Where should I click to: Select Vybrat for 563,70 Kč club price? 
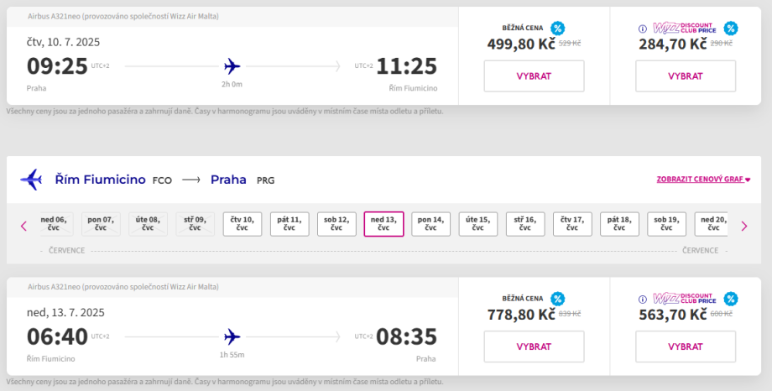[x=685, y=347]
